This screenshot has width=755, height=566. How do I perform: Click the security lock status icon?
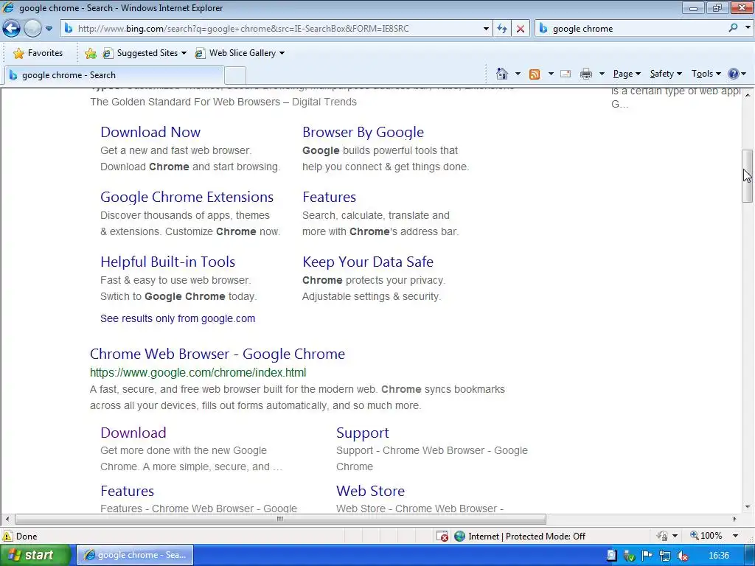click(663, 536)
